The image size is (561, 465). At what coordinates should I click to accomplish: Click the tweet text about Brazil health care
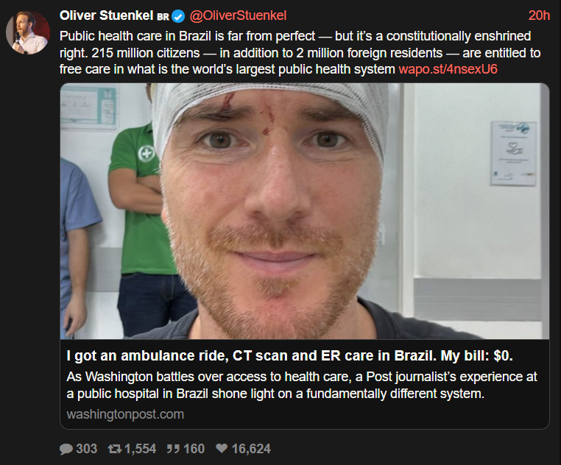[x=300, y=52]
